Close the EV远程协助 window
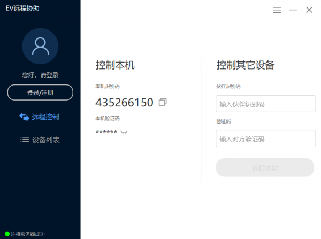This screenshot has height=239, width=321. click(x=309, y=10)
